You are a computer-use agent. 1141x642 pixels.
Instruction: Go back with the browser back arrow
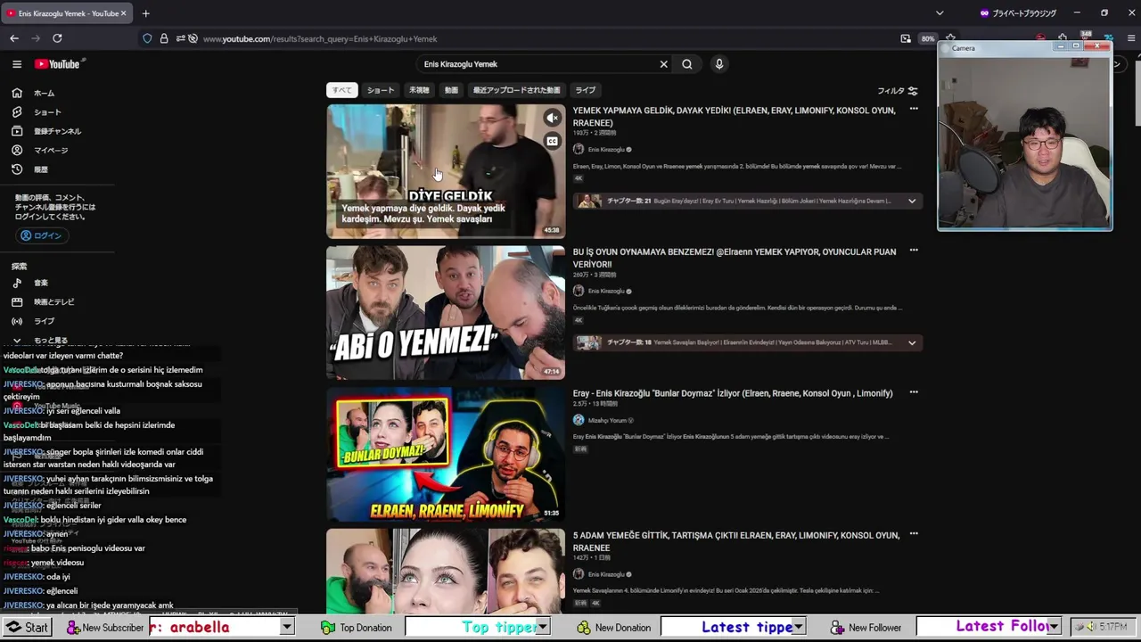14,38
